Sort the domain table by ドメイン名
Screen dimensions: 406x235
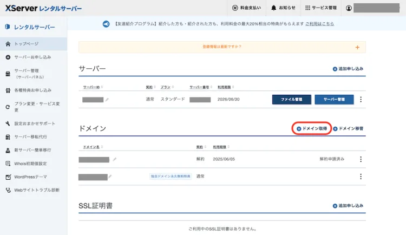[x=93, y=147]
